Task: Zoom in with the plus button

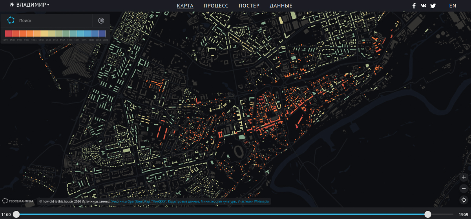Action: pos(464,177)
